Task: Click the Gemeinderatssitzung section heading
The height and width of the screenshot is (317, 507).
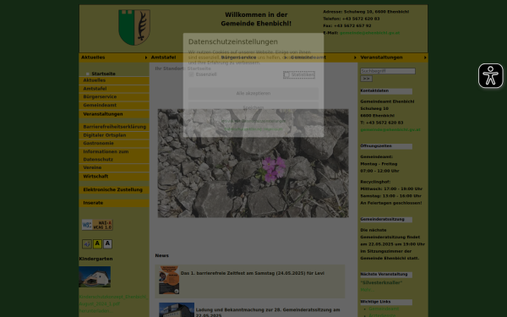Action: point(386,220)
